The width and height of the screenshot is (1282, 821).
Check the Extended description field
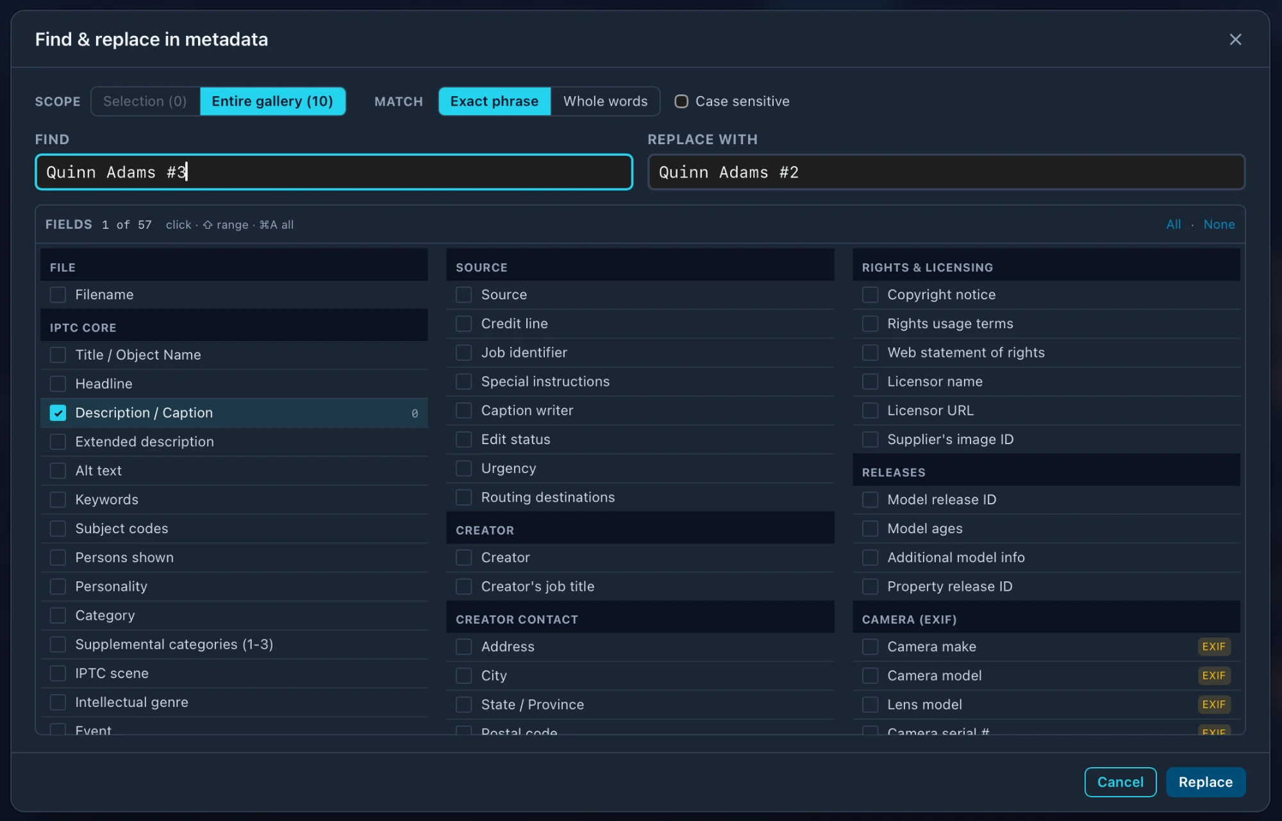[x=58, y=442]
